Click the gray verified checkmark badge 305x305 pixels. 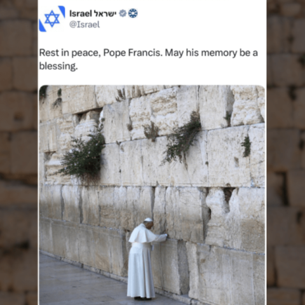click(x=123, y=13)
